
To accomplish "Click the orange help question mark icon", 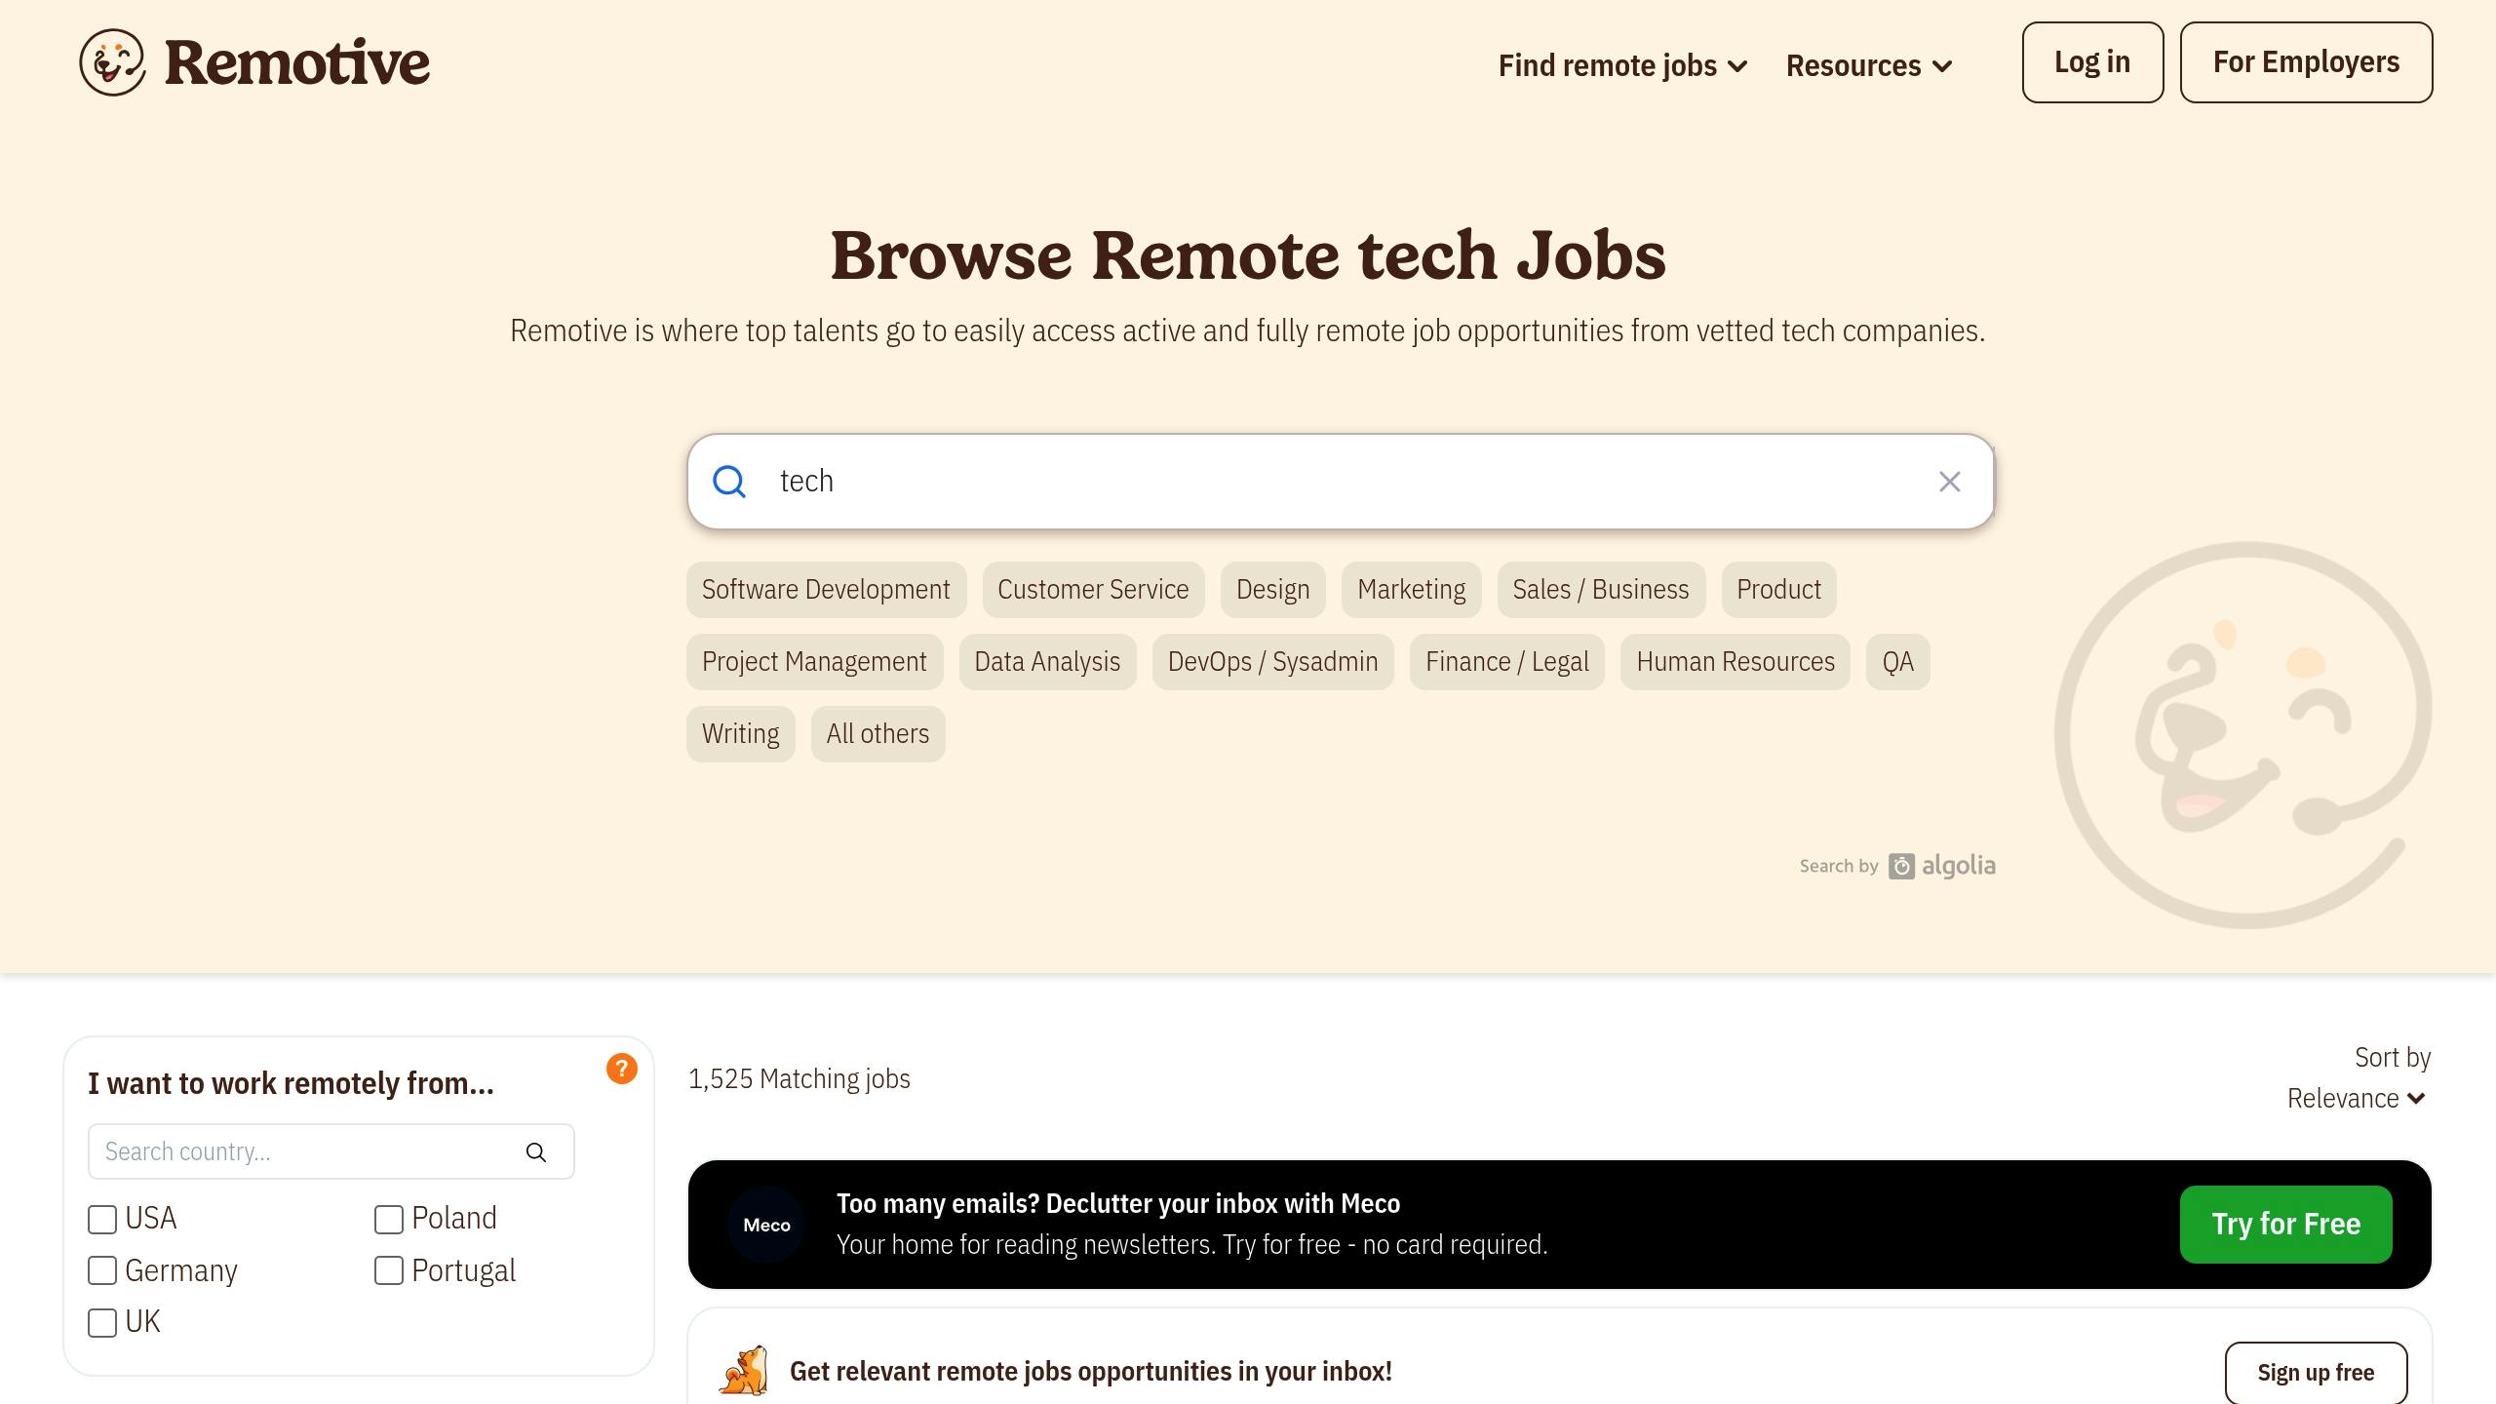I will [622, 1070].
